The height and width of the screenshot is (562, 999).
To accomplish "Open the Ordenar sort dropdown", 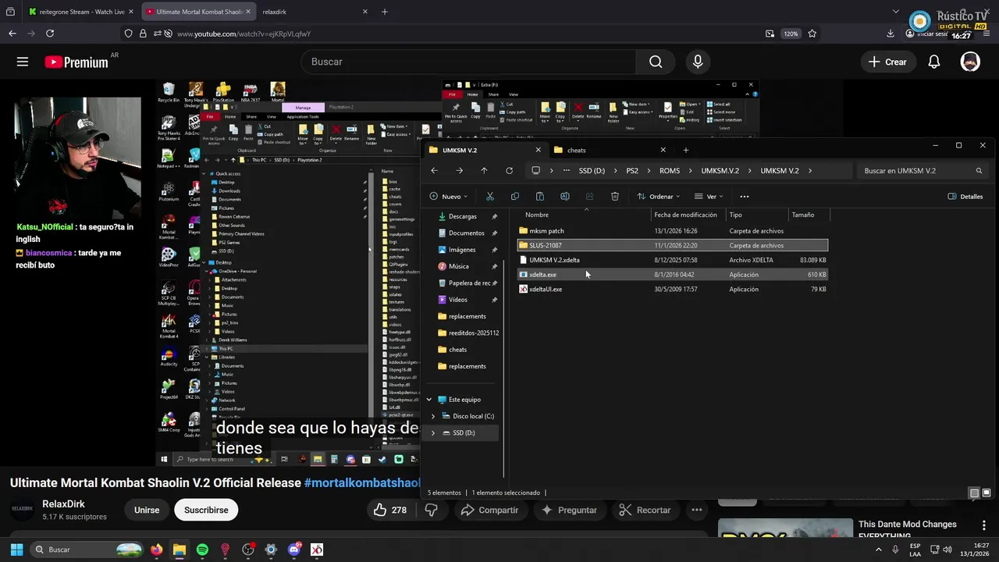I will point(659,197).
